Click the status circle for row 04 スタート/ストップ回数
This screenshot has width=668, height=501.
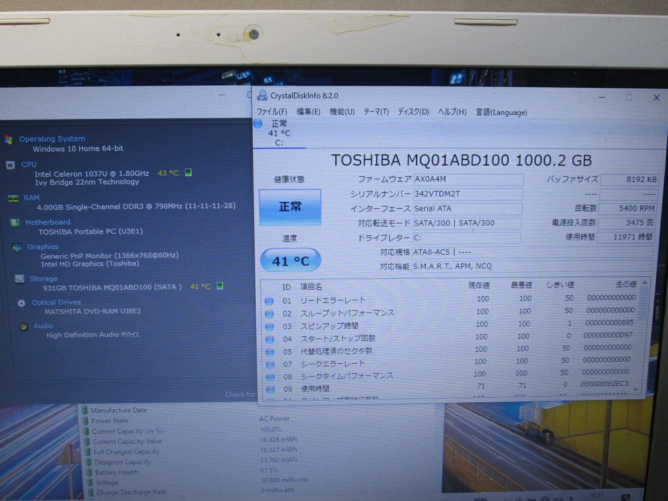pyautogui.click(x=270, y=339)
